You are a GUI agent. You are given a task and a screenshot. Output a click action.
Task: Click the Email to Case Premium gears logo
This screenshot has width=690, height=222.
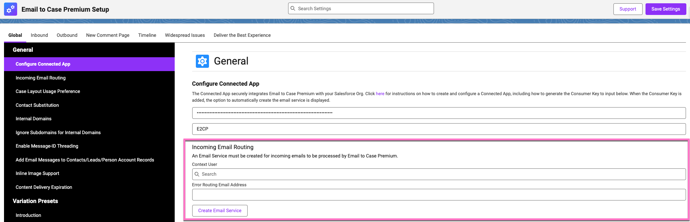[x=11, y=9]
